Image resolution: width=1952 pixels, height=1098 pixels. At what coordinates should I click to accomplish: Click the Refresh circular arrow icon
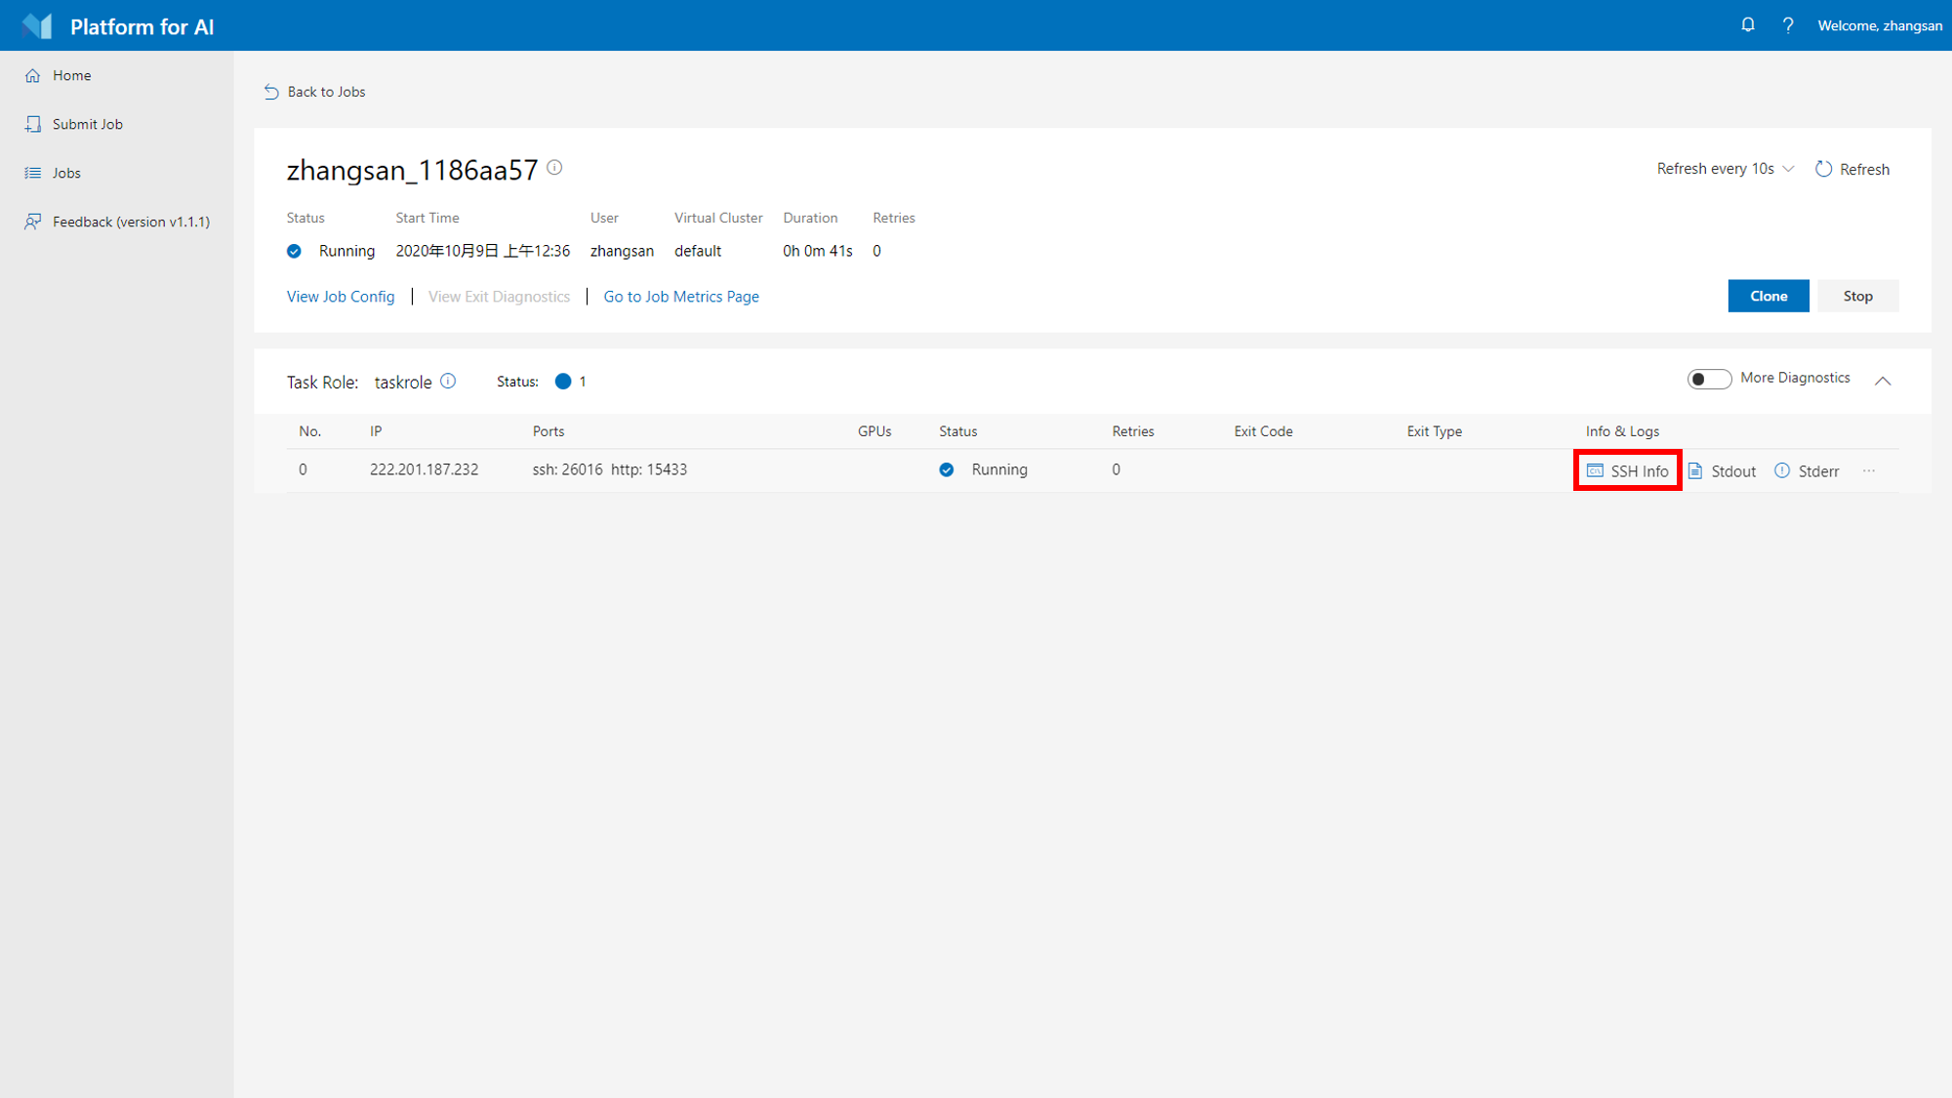(1823, 169)
